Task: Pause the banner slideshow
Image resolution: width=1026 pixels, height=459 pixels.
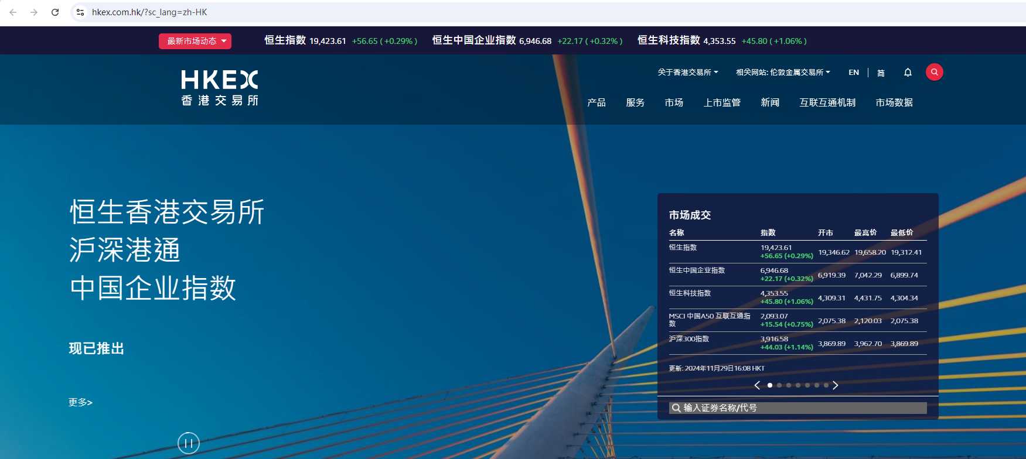Action: point(189,443)
